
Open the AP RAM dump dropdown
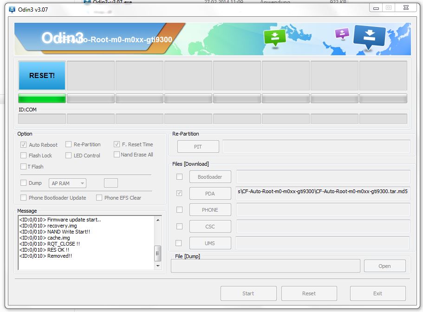tap(67, 183)
